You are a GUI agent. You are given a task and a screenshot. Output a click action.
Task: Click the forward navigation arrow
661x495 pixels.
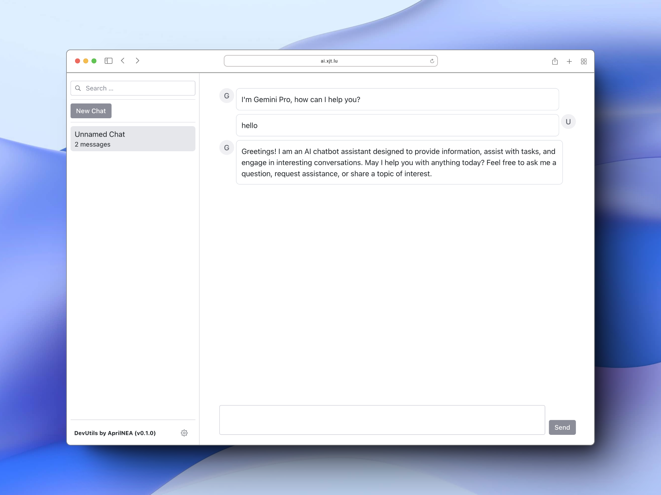coord(137,61)
